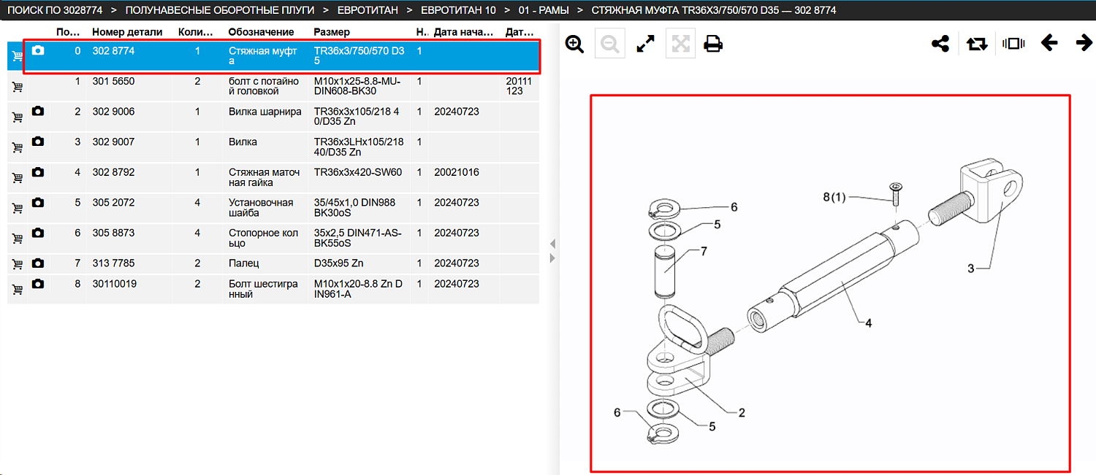Zoom in on the diagram
The image size is (1096, 475).
575,44
